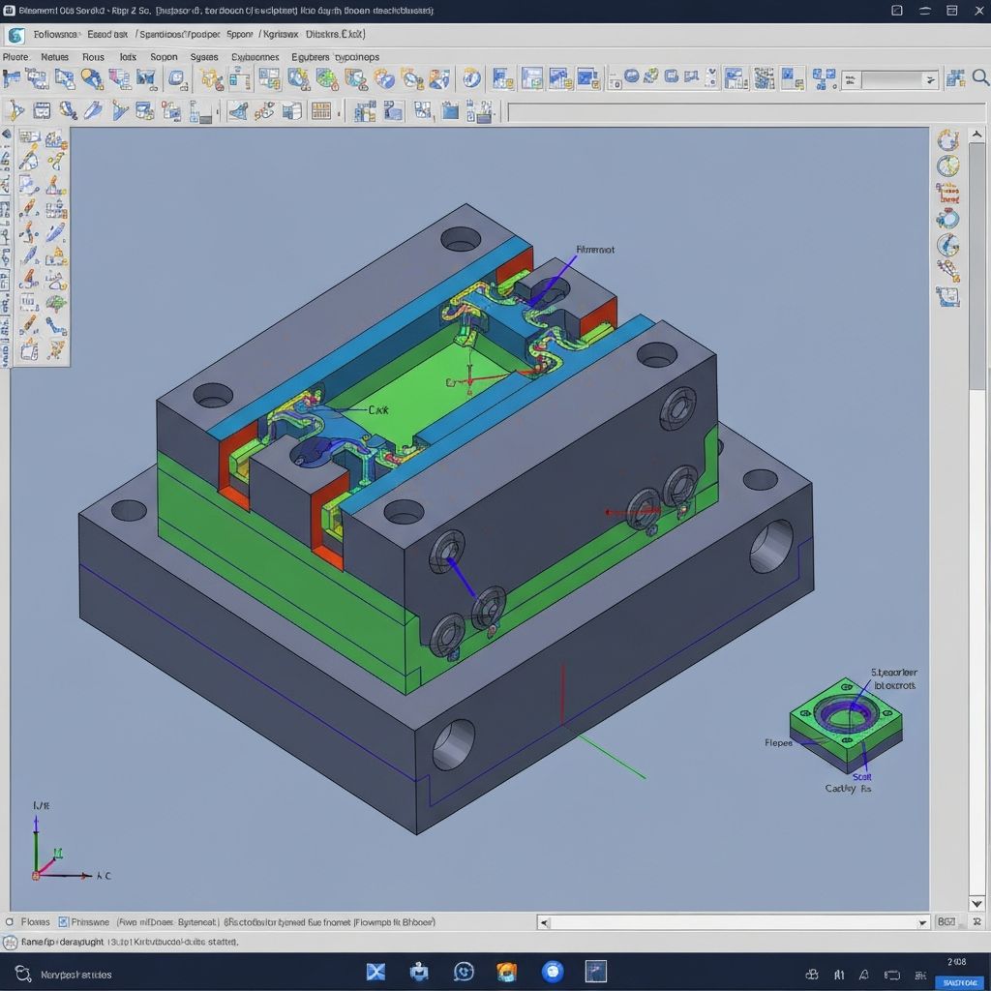Click the 8G2 button at bottom right

pos(946,923)
